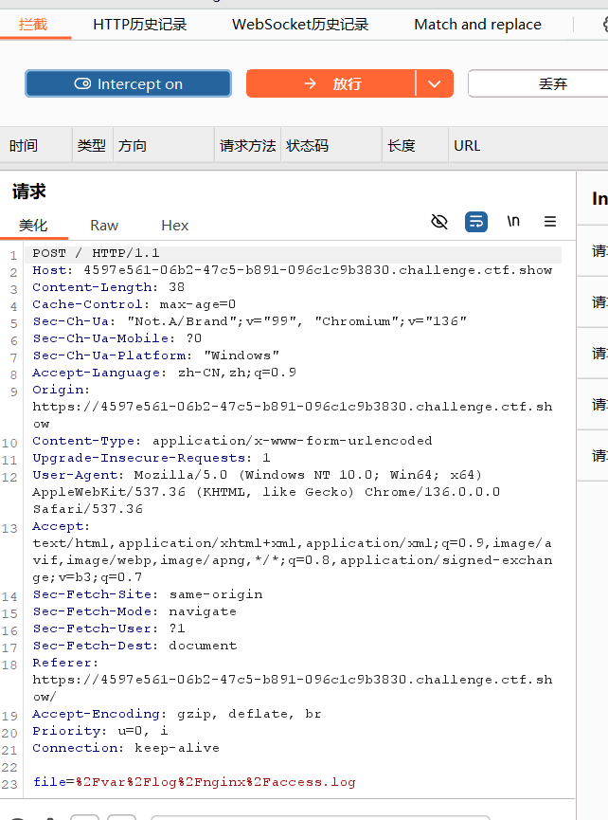Open the Match and replace tab
The height and width of the screenshot is (820, 608).
click(x=477, y=25)
